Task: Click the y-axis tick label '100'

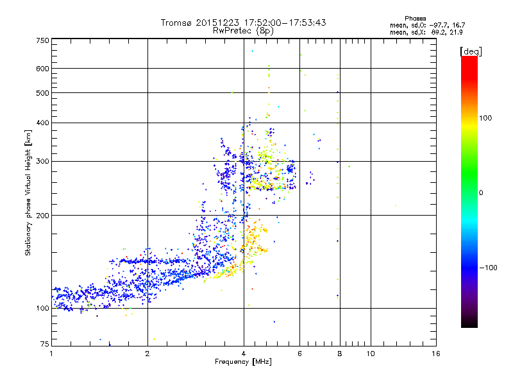Action: (42, 308)
